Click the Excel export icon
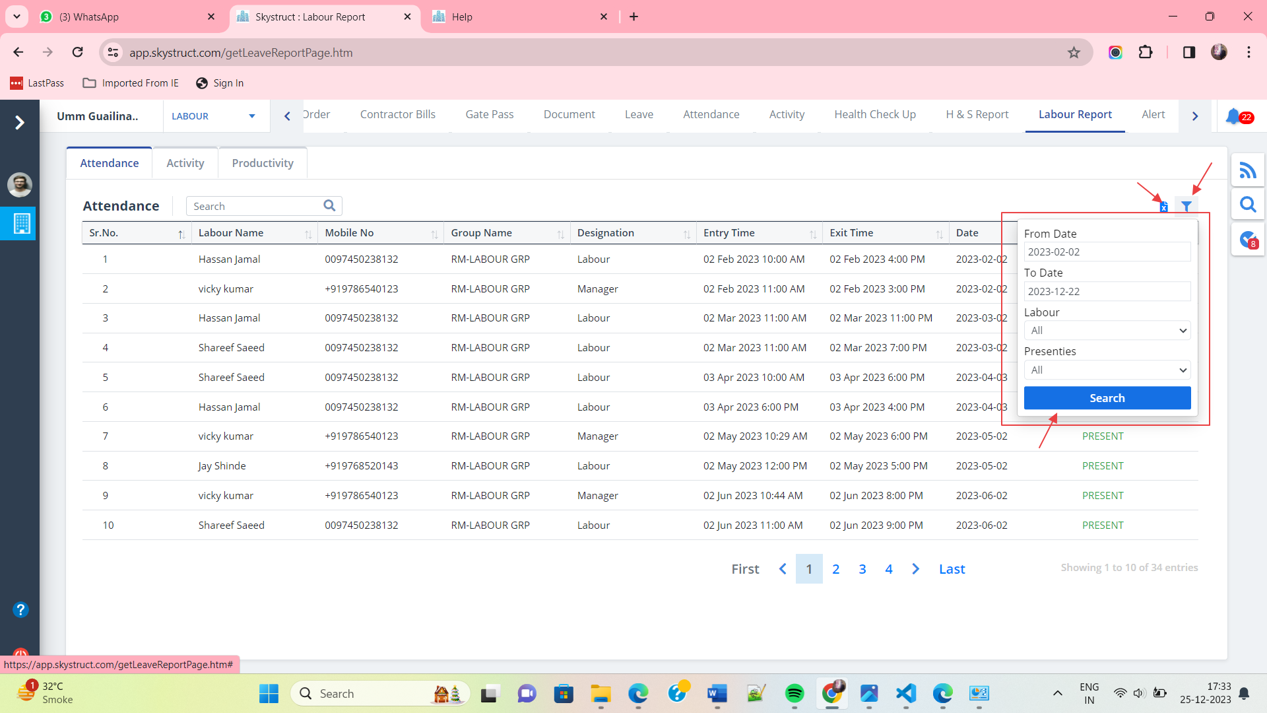Screen dimensions: 1267x713 (1163, 207)
